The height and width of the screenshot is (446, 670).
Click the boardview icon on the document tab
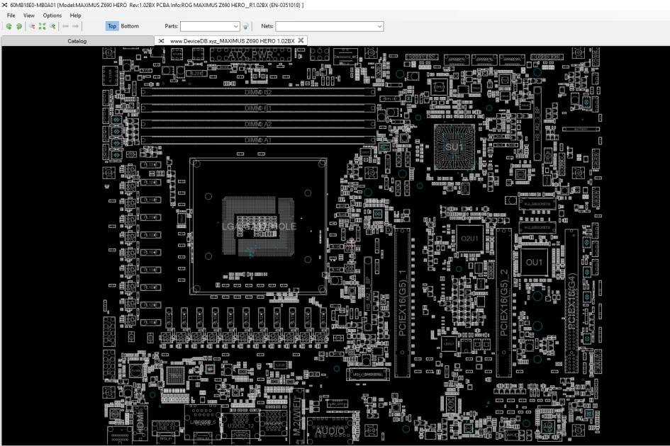point(161,41)
